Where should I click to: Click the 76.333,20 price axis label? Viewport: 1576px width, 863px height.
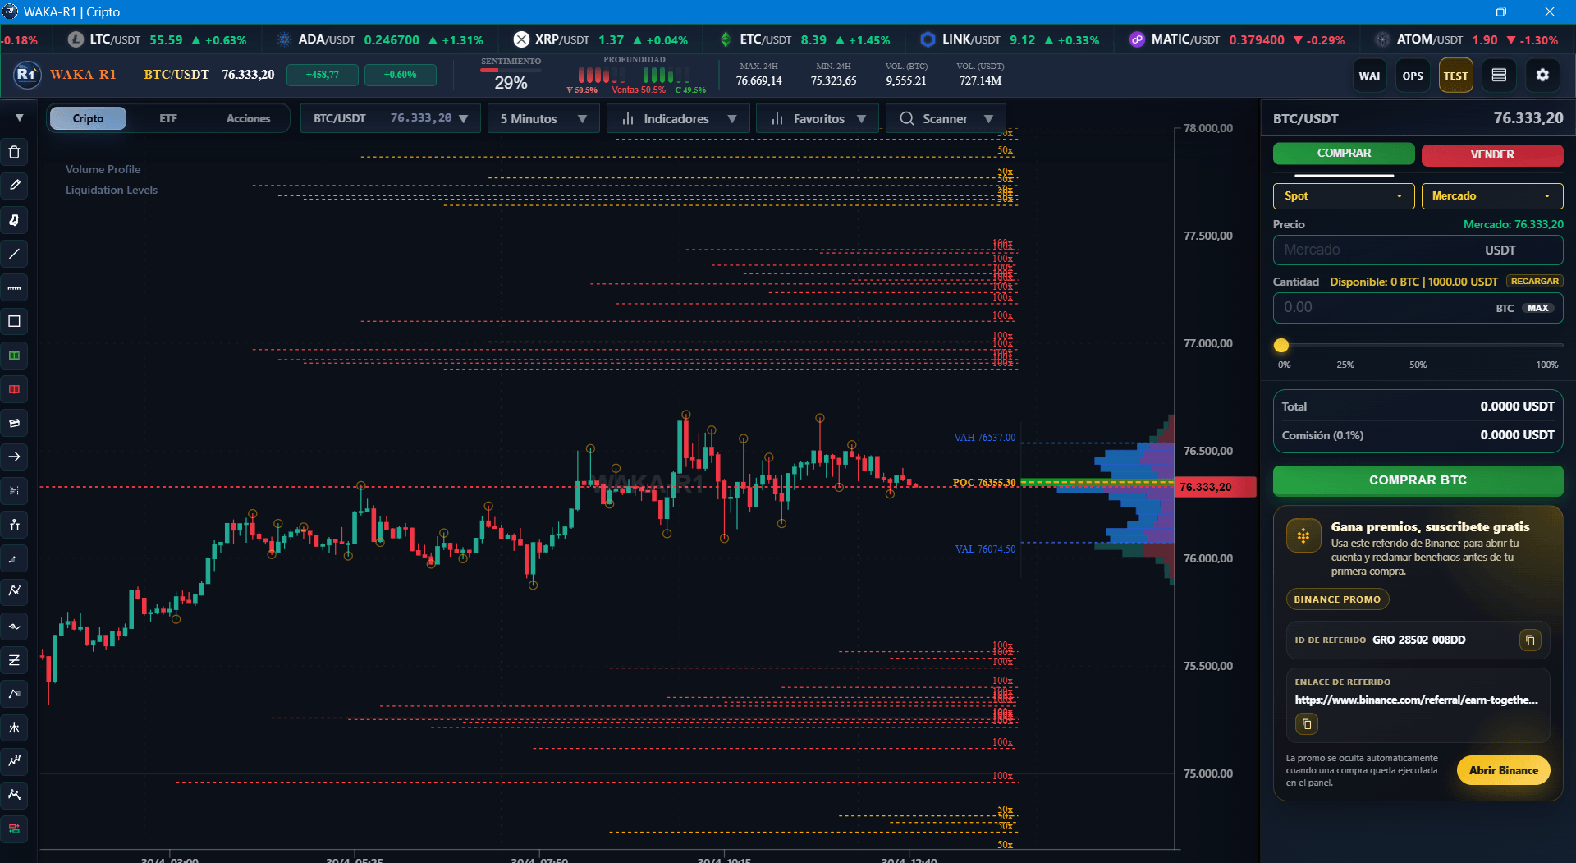click(1215, 487)
